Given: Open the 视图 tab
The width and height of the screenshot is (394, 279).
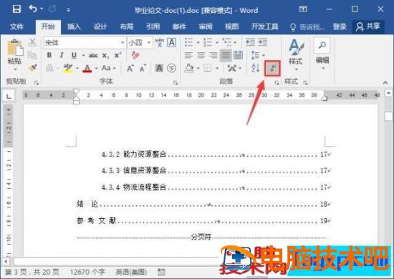Looking at the screenshot, I should (231, 26).
